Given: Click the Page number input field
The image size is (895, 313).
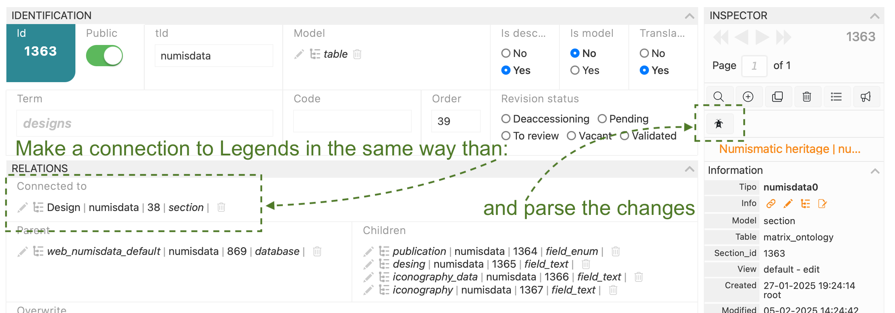Looking at the screenshot, I should (754, 66).
